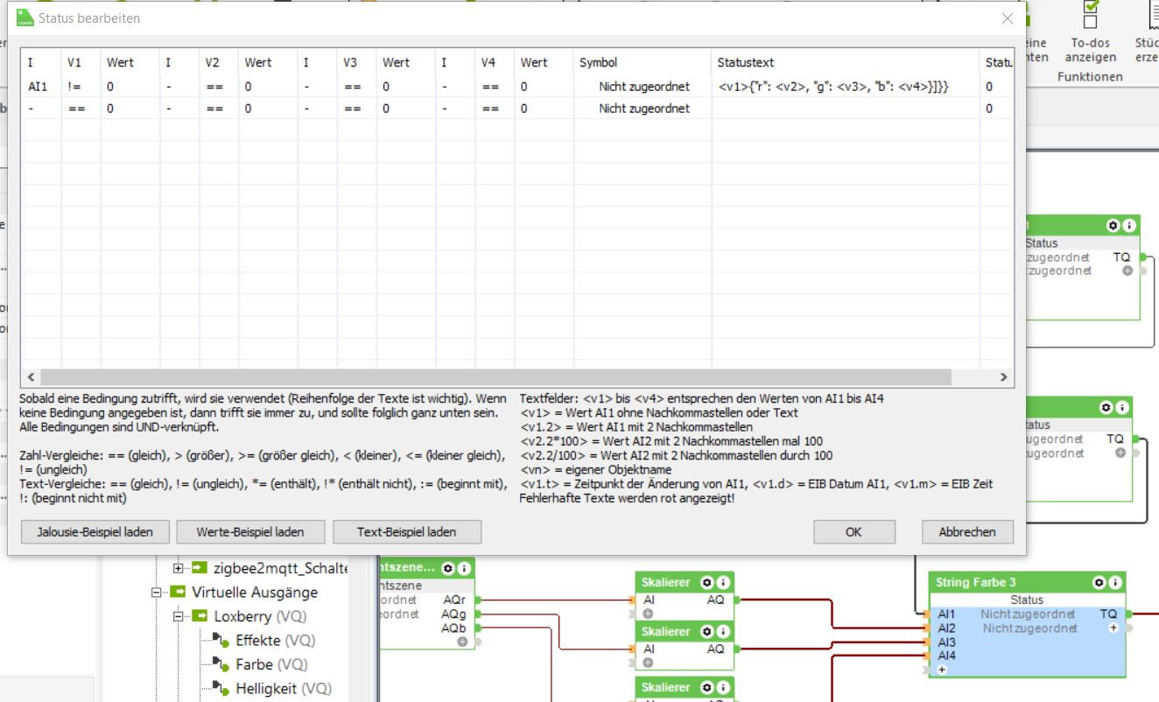Click the V3 column header

click(356, 63)
